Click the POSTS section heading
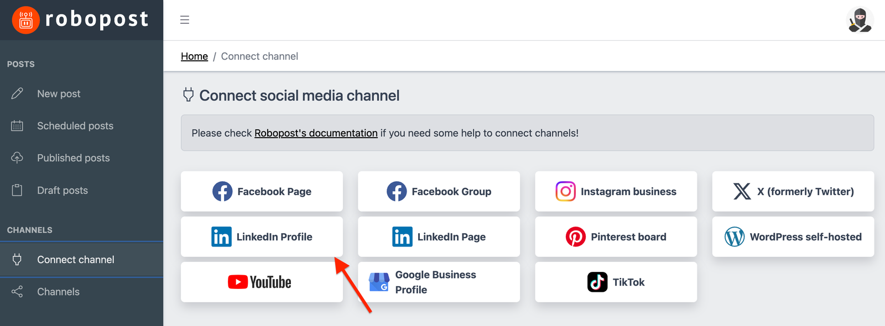 21,64
